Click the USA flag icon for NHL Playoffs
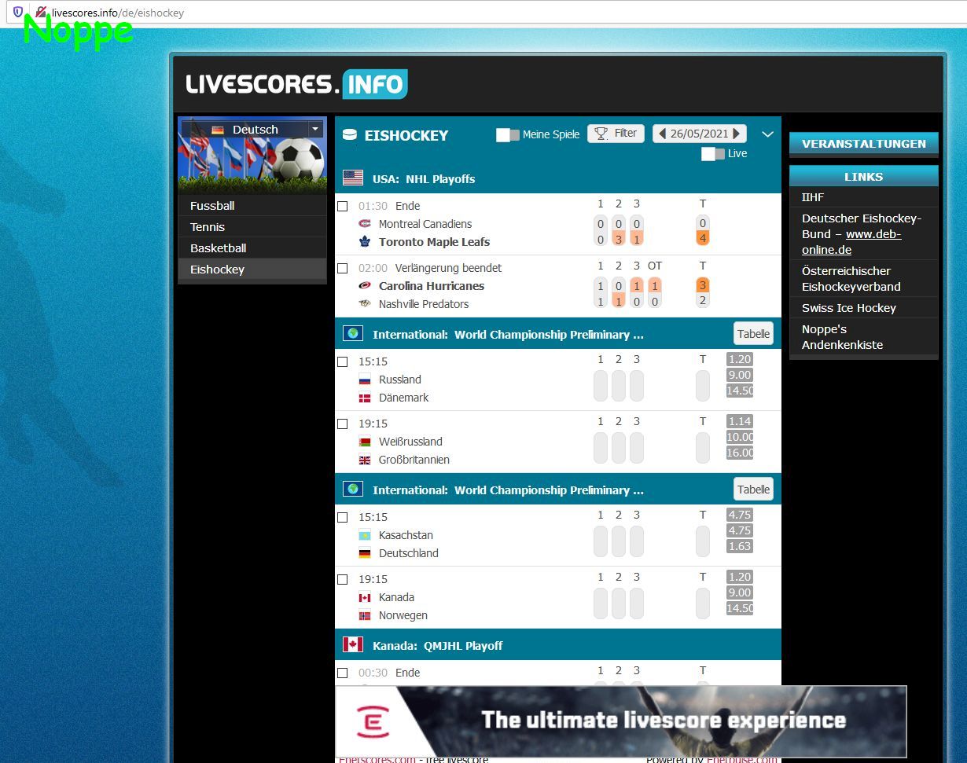Viewport: 967px width, 763px height. click(353, 178)
